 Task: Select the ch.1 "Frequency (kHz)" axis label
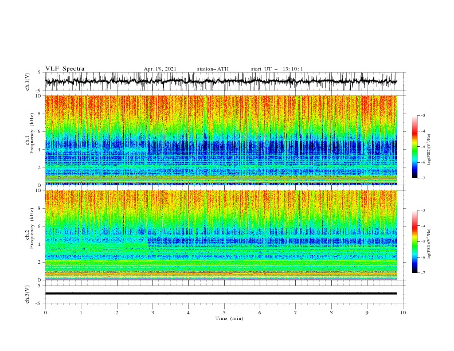[x=32, y=132]
